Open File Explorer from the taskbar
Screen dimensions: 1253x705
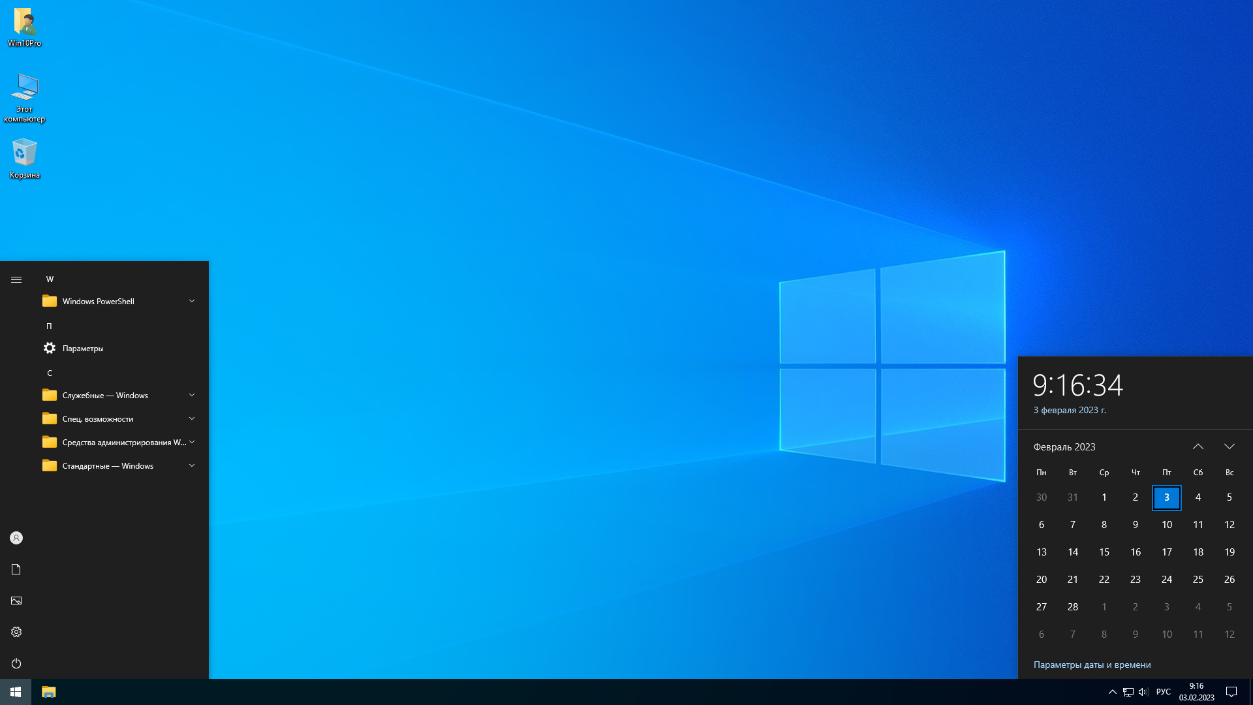[x=49, y=692]
